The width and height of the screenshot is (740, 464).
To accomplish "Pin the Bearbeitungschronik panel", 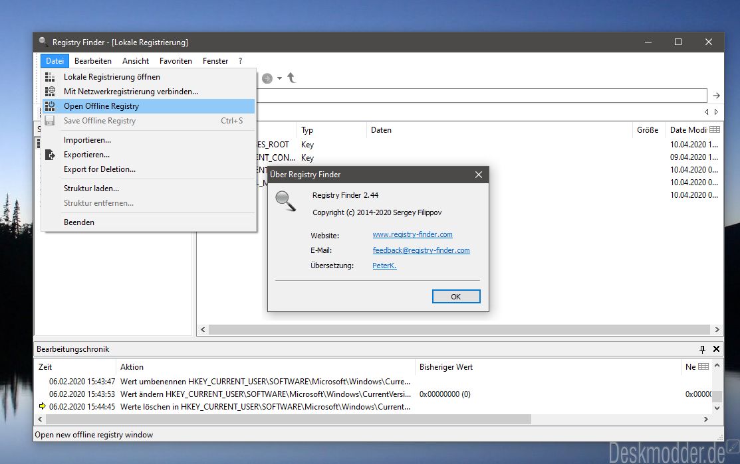I will pos(702,349).
